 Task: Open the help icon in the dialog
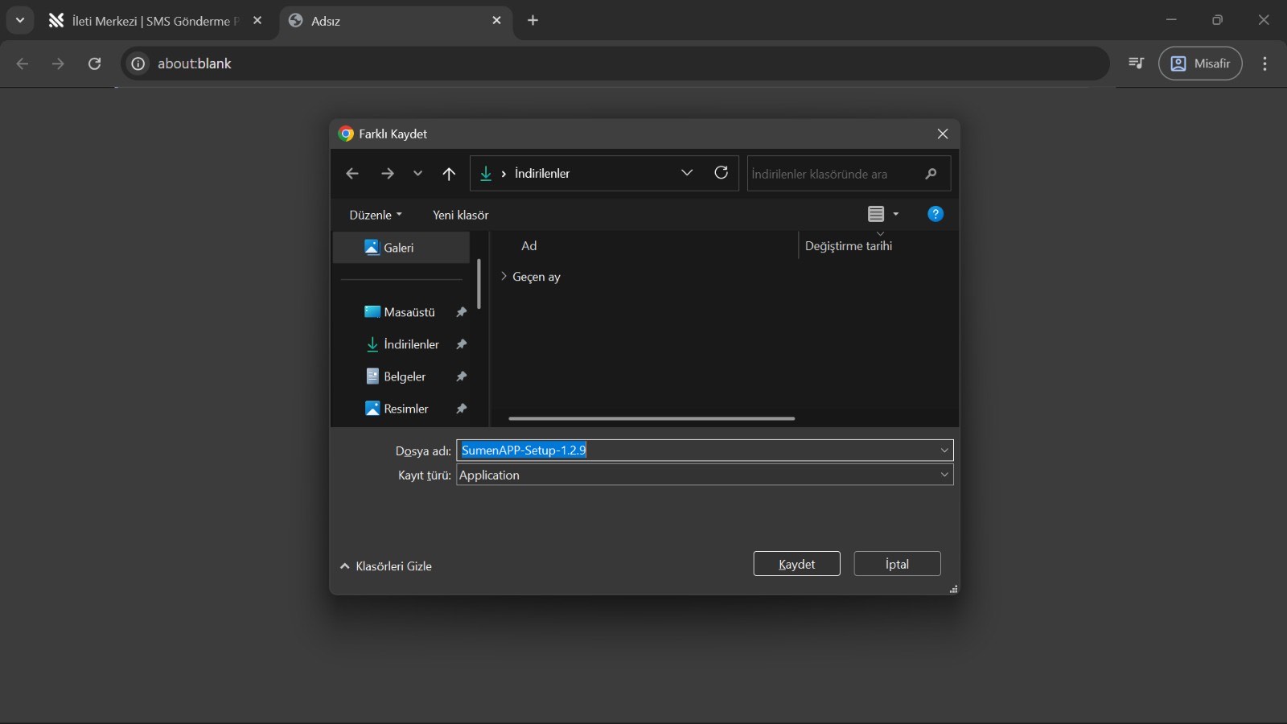point(935,214)
